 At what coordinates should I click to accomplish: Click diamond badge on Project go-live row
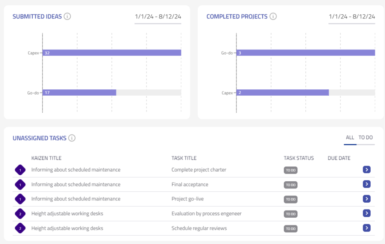(x=20, y=199)
